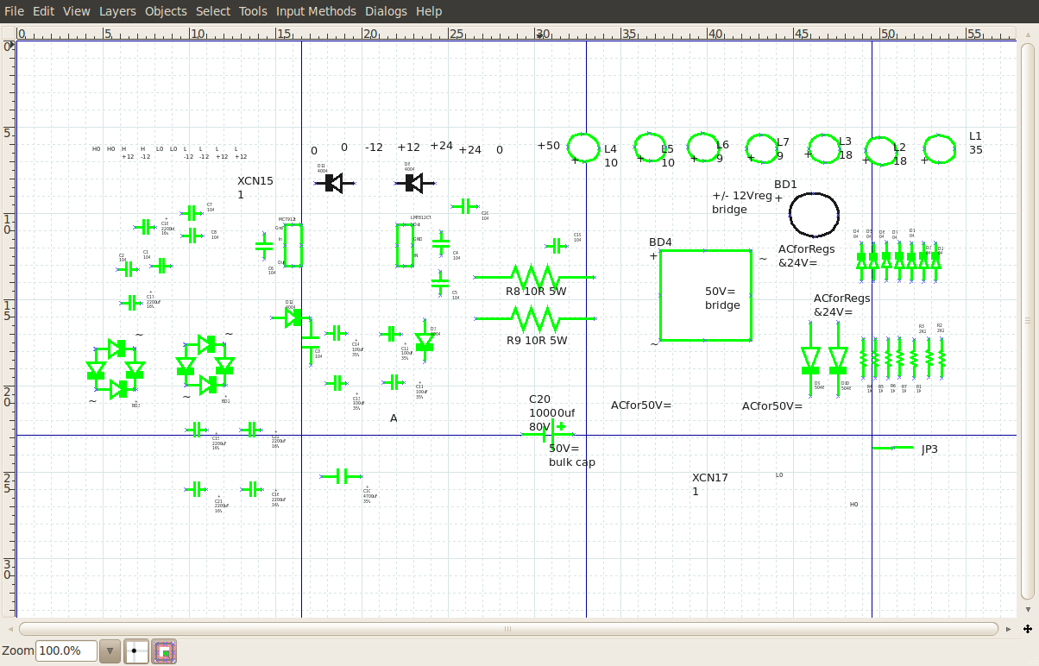Toggle snap-to-grid button
Image resolution: width=1039 pixels, height=666 pixels.
(136, 651)
